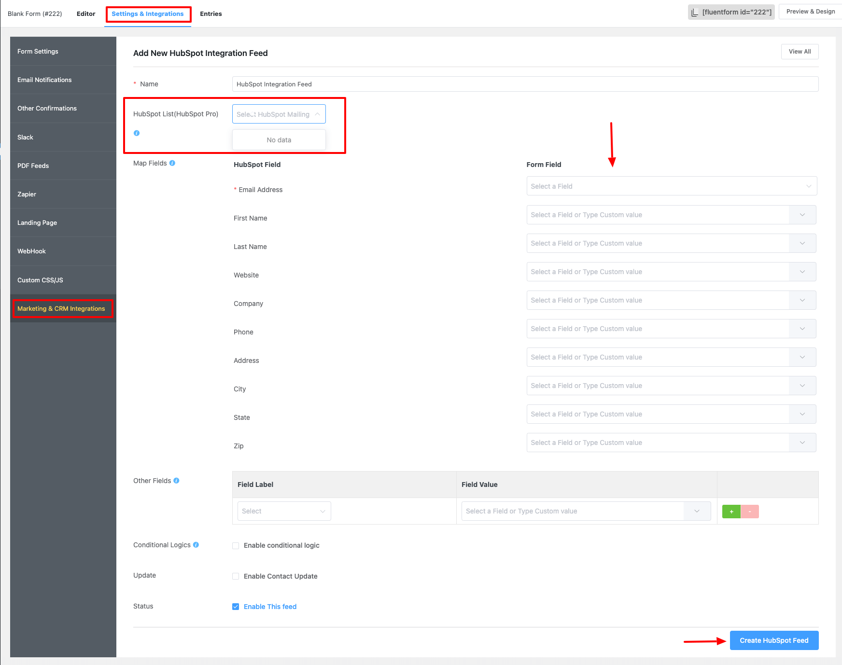Click the Phone custom value input

(x=658, y=329)
